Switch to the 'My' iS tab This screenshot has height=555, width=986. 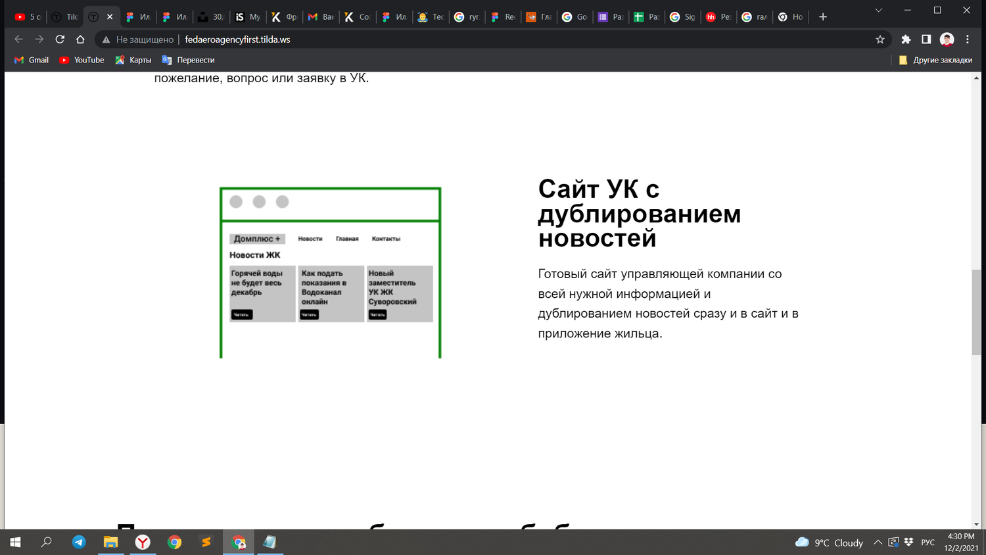pos(248,17)
